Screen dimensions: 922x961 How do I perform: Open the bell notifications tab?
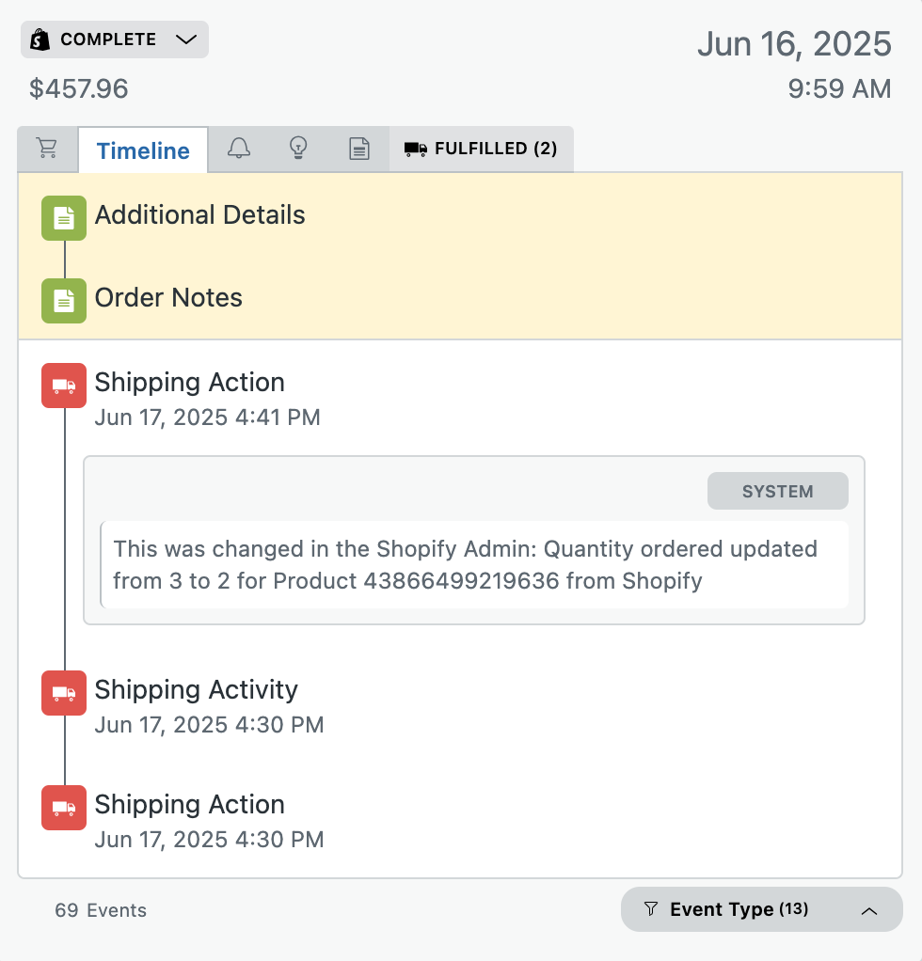pyautogui.click(x=238, y=149)
